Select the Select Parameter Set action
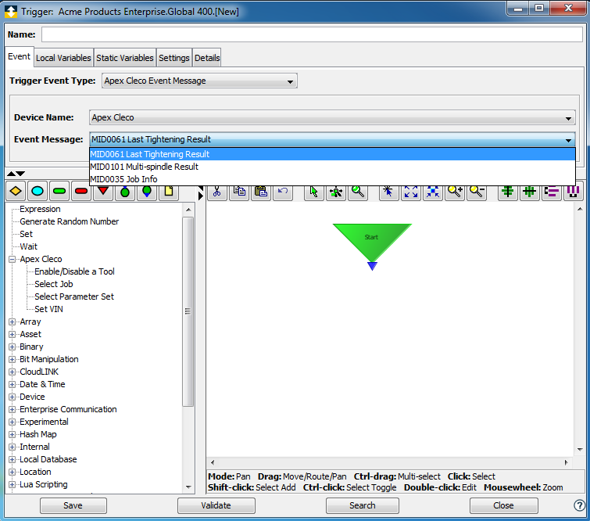The height and width of the screenshot is (521, 590). pyautogui.click(x=74, y=296)
